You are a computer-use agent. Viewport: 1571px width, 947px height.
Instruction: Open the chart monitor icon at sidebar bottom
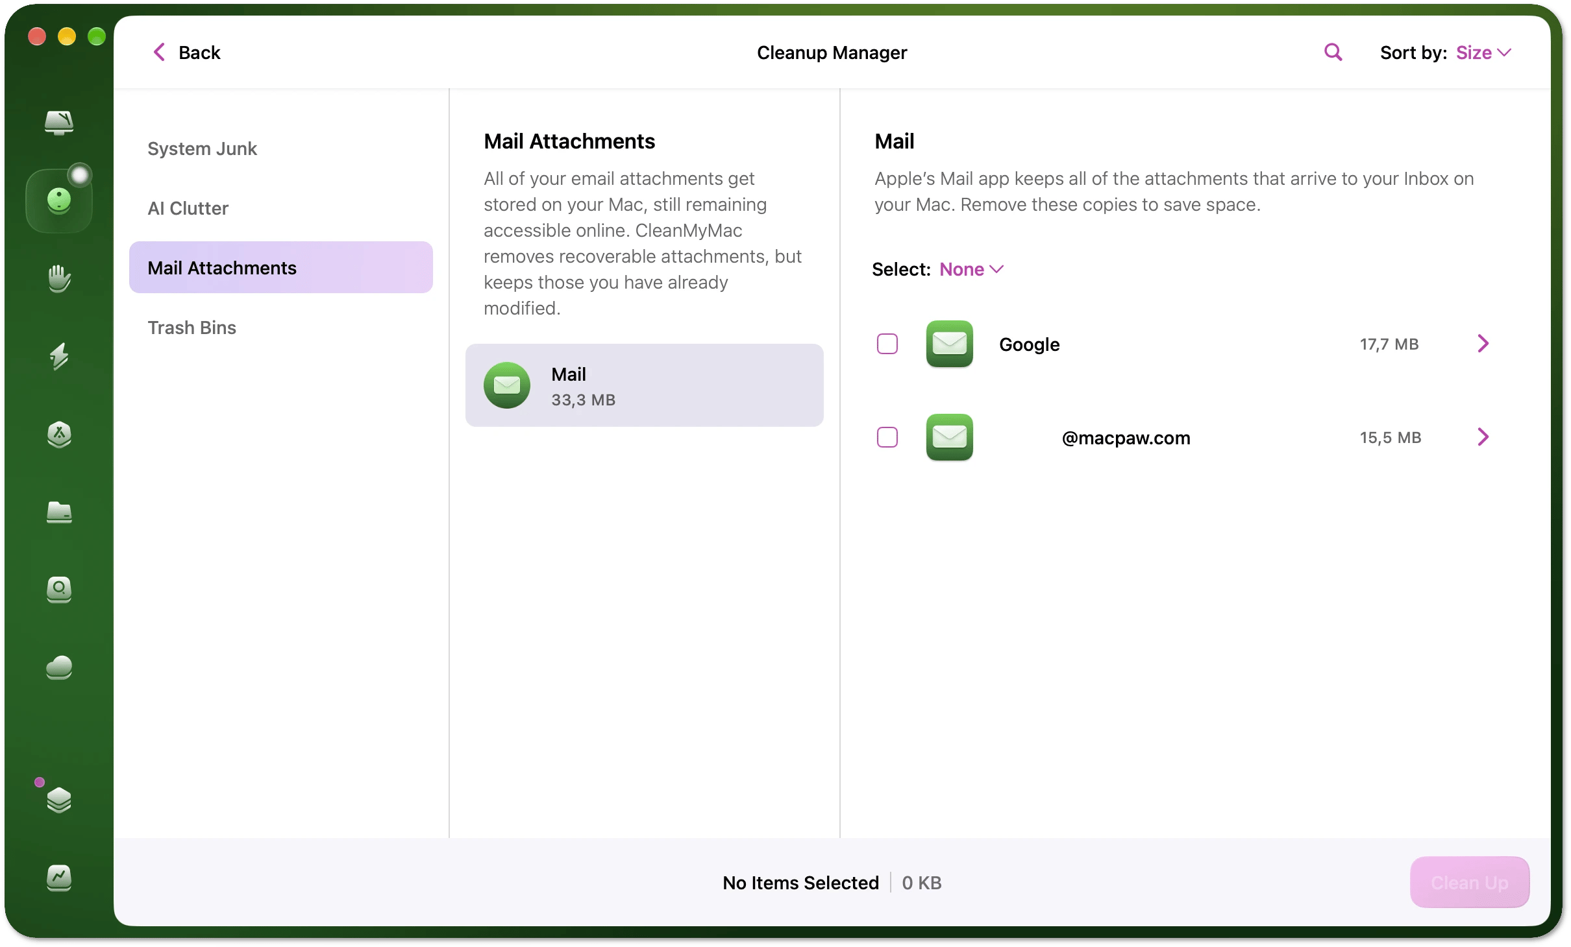[x=59, y=878]
